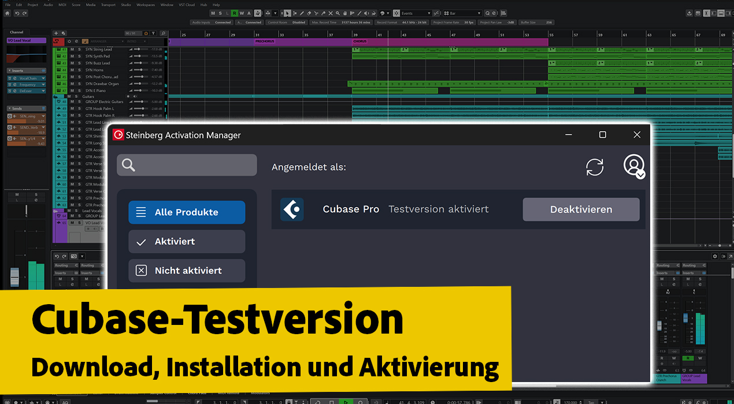
Task: Select the Draw pencil tool
Action: 302,13
